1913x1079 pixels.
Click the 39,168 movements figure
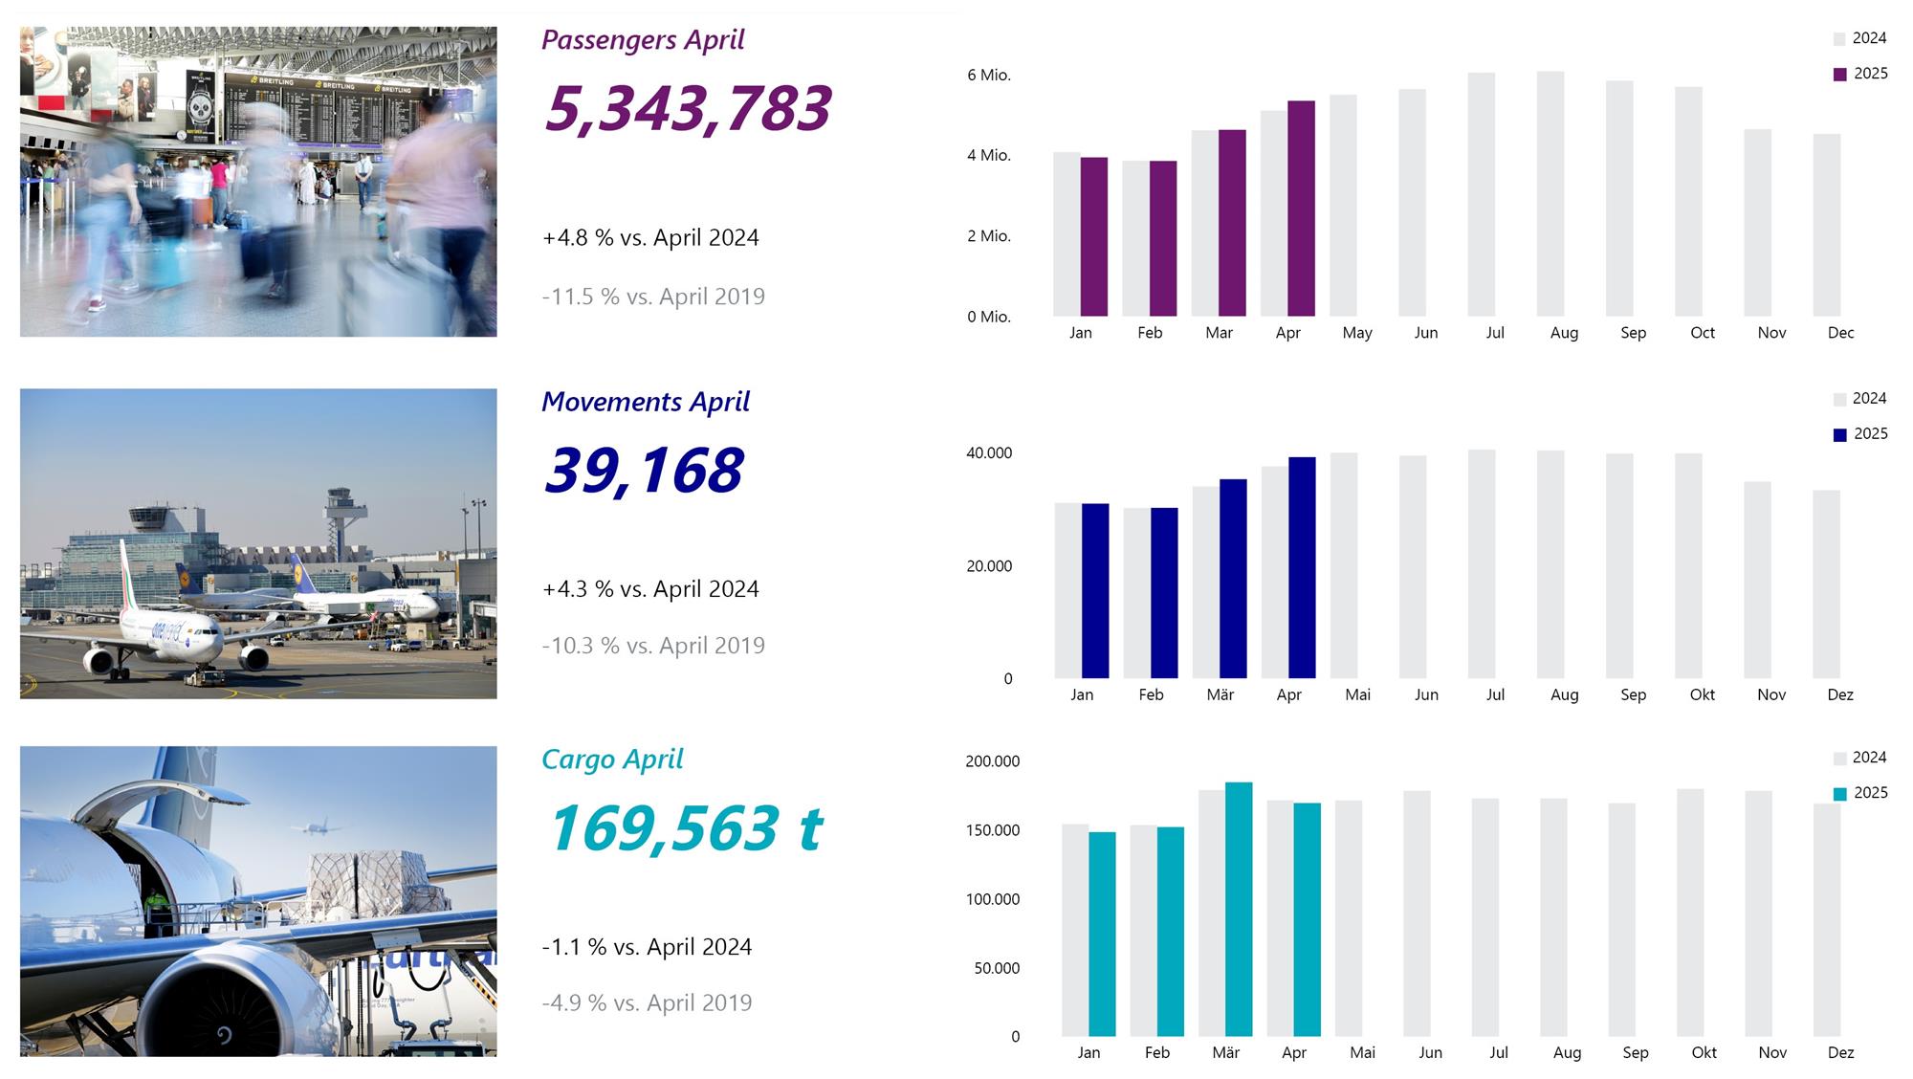643,471
